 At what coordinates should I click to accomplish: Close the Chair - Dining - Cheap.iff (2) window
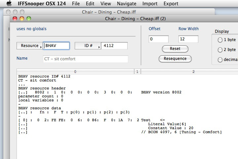click(x=15, y=19)
